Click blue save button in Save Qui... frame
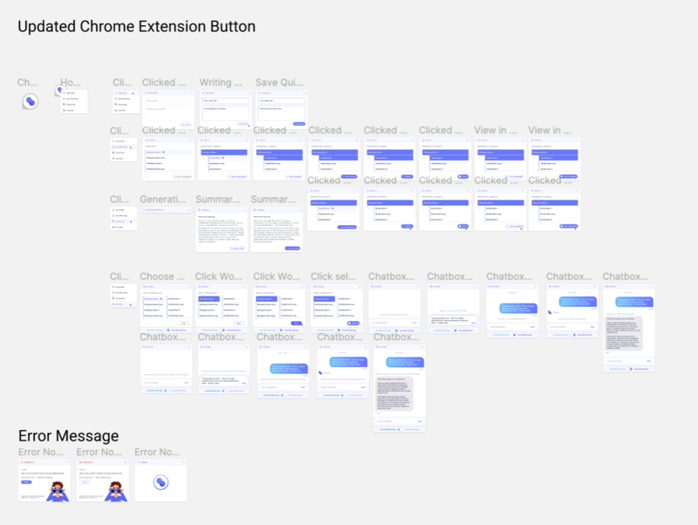 298,124
